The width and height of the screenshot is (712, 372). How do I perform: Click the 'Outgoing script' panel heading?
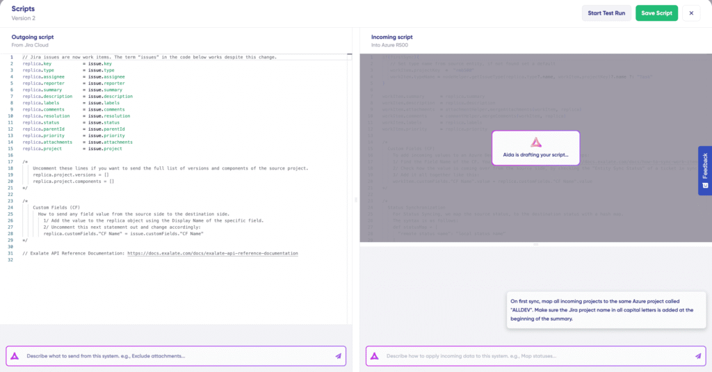pos(33,37)
